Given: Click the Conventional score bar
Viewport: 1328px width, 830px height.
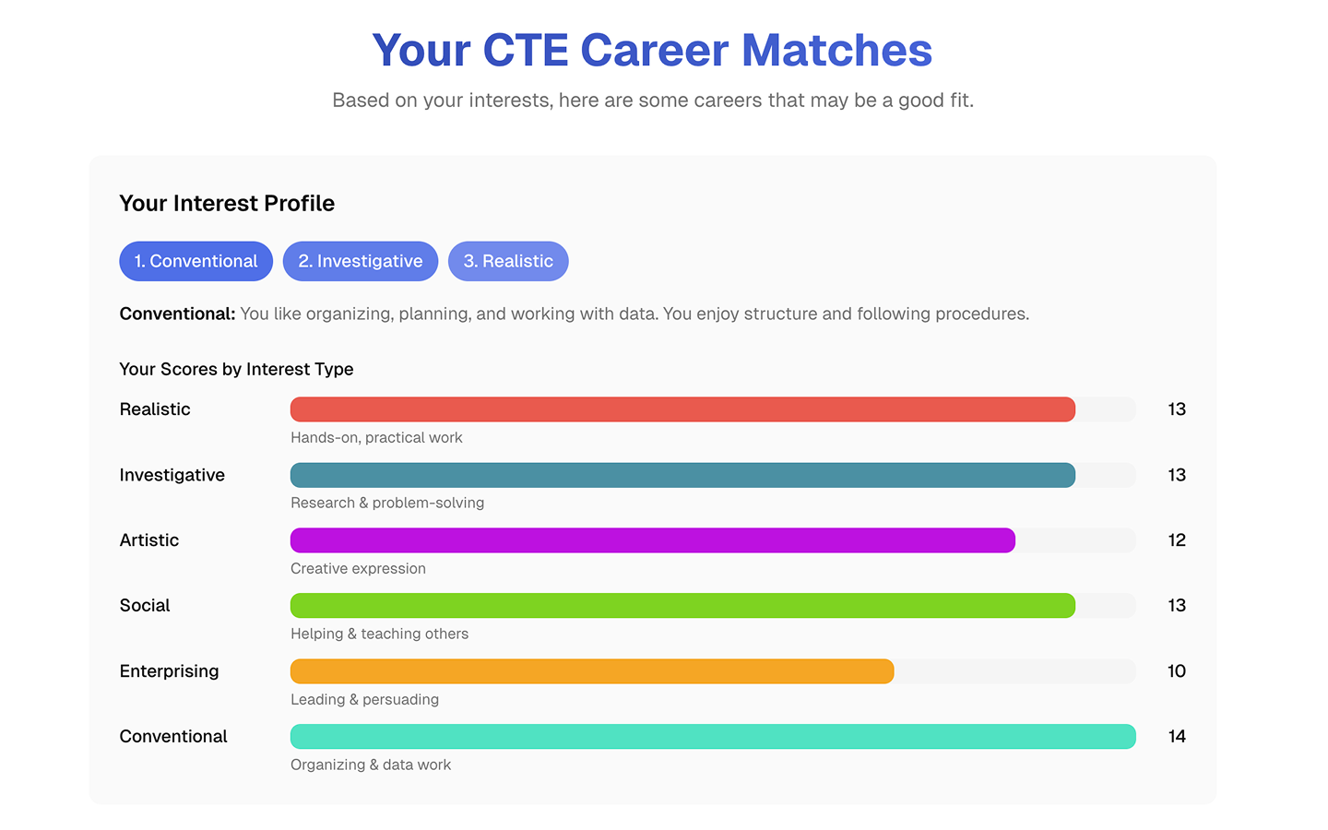Looking at the screenshot, I should point(710,736).
